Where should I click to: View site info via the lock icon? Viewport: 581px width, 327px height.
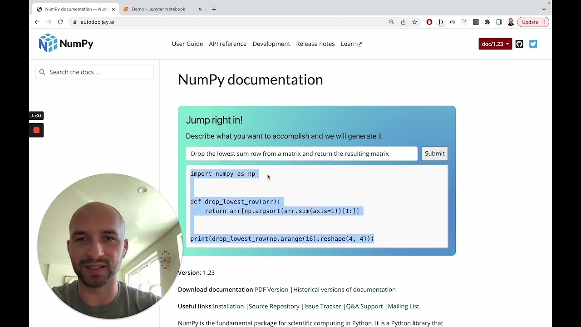coord(75,22)
